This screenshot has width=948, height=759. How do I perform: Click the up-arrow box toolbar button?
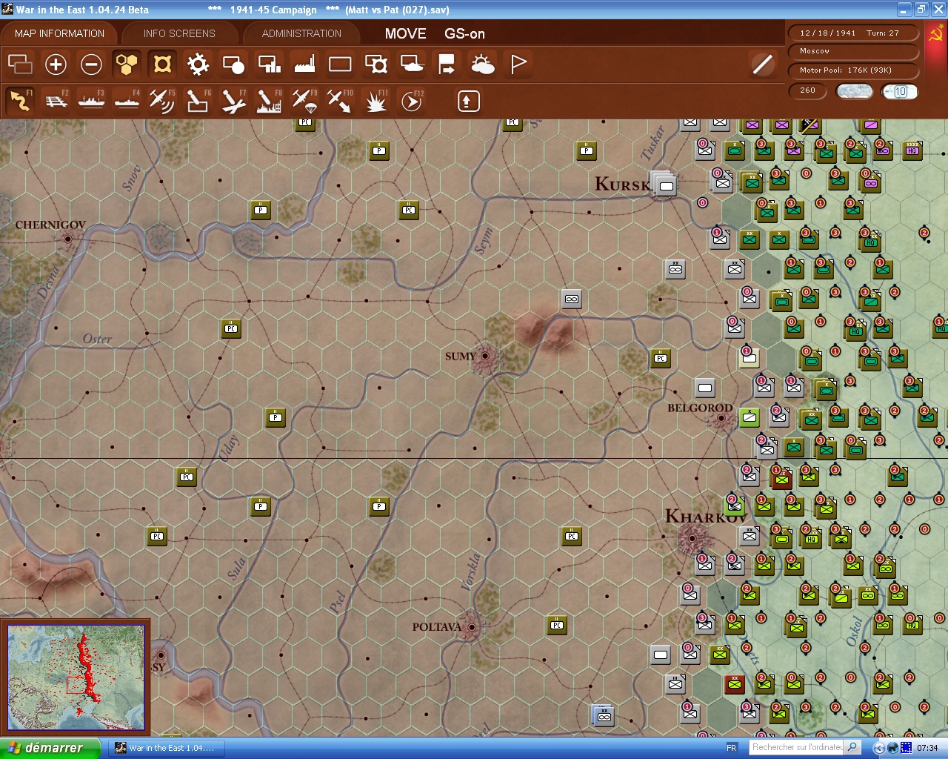click(468, 101)
